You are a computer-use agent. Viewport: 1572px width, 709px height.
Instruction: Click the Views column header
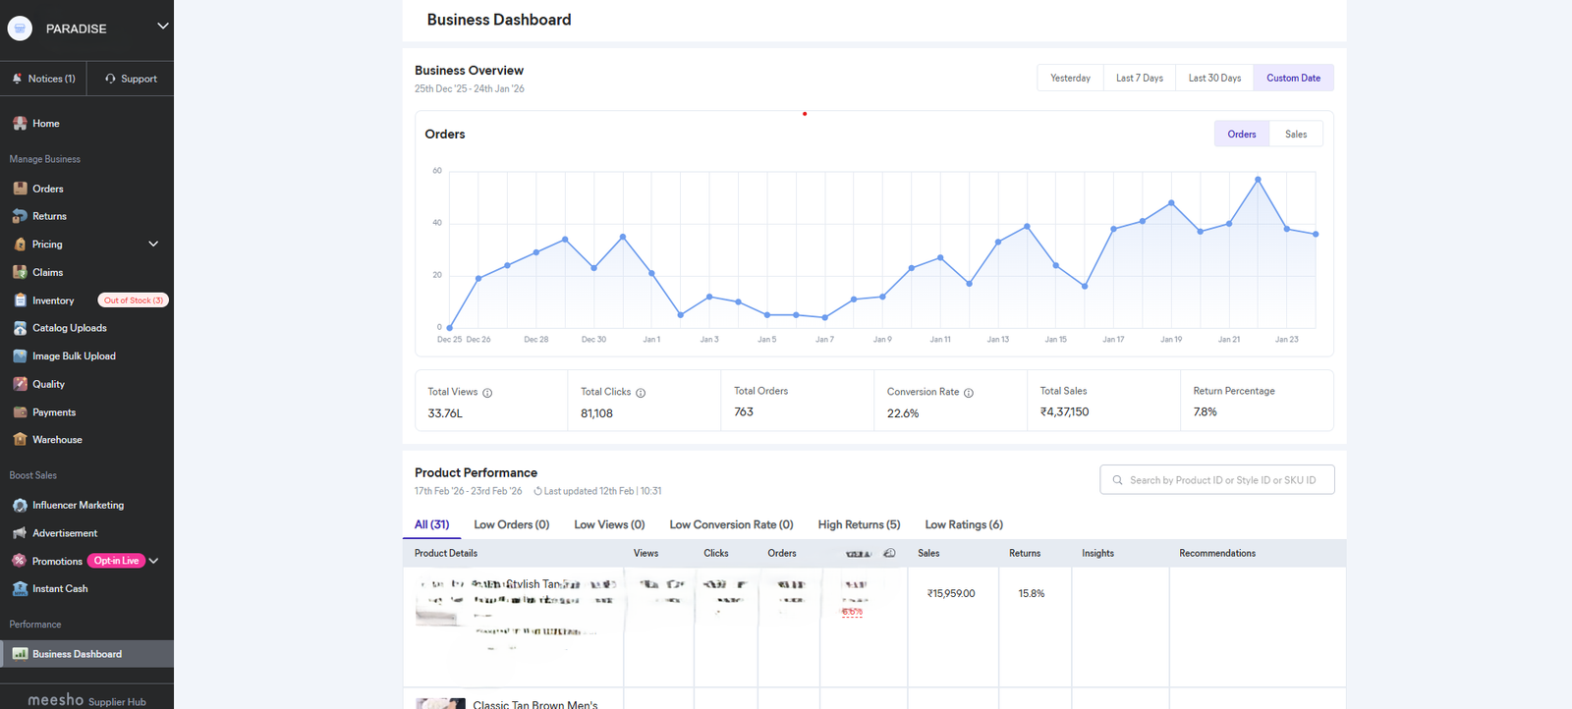(x=646, y=553)
